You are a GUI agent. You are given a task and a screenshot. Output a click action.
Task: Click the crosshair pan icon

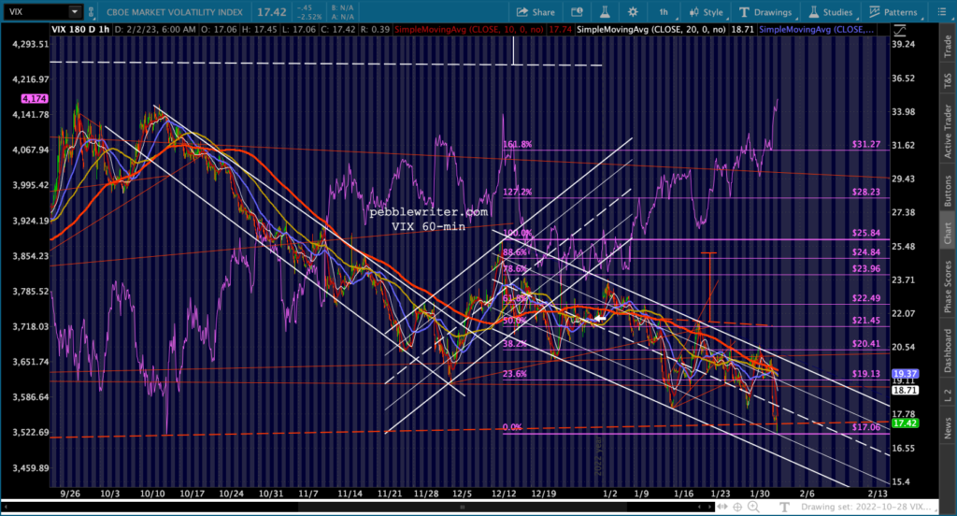[737, 507]
